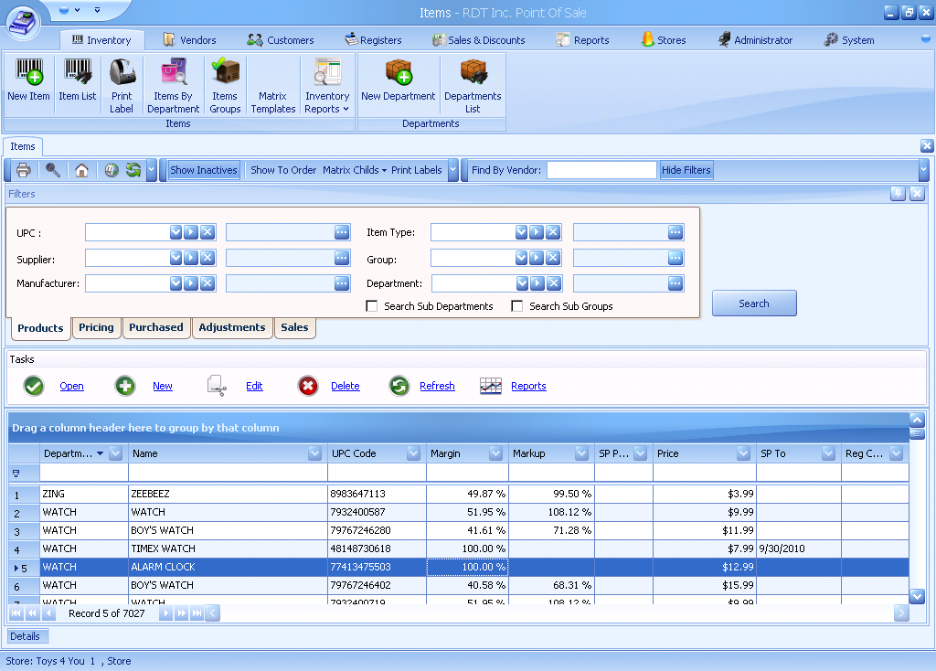The width and height of the screenshot is (936, 671).
Task: Check the Search Sub Groups box
Action: pyautogui.click(x=517, y=306)
